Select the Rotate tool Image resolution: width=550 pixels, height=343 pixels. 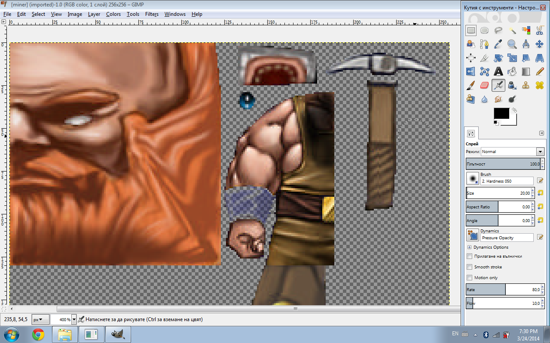(x=498, y=58)
